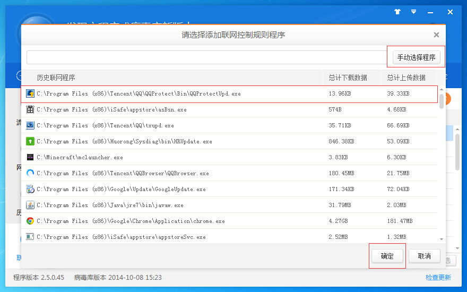Cancel the dialog with 取消
The width and height of the screenshot is (467, 292).
[x=425, y=256]
